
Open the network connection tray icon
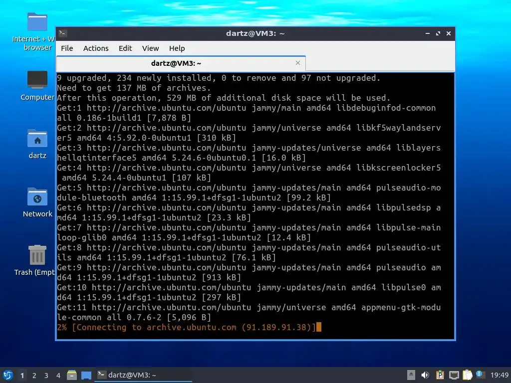coord(454,375)
